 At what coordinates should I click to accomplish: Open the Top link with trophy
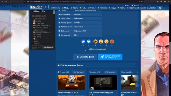point(127,6)
